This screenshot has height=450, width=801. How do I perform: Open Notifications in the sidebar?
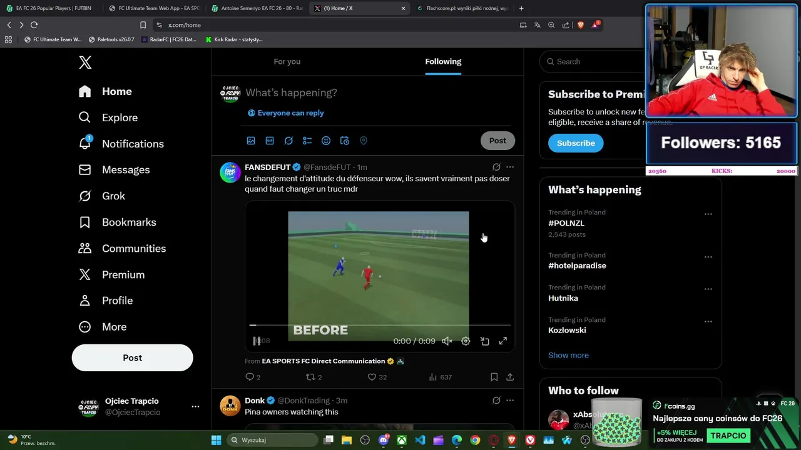(121, 144)
